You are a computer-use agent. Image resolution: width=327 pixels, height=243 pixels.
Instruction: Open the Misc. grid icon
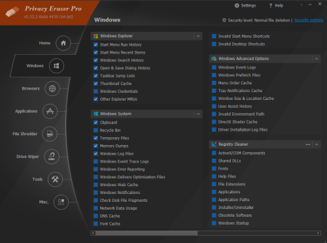61,202
